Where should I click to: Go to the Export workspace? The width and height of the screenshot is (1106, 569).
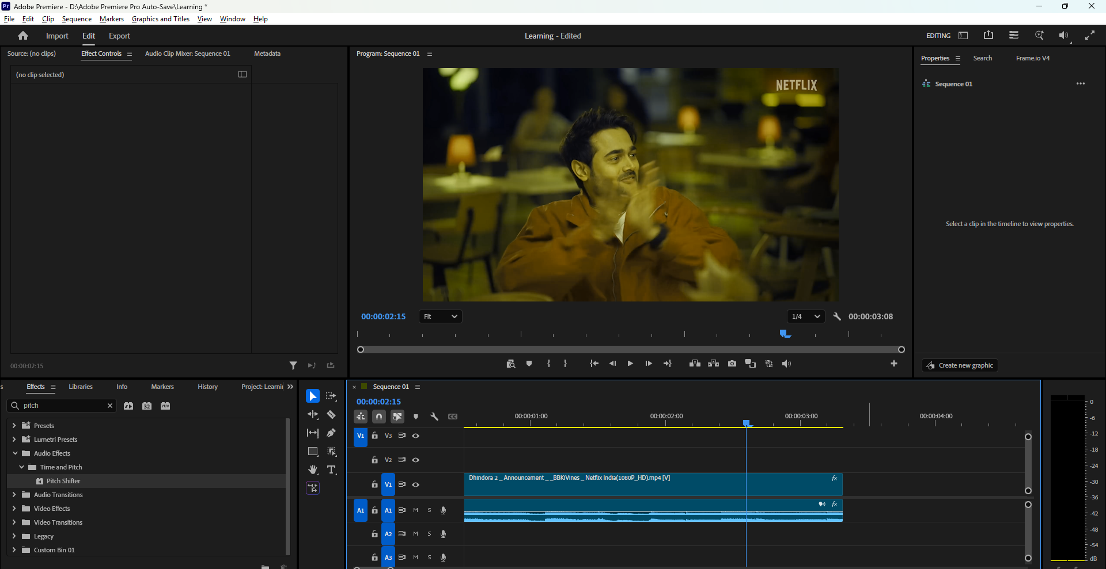[119, 36]
